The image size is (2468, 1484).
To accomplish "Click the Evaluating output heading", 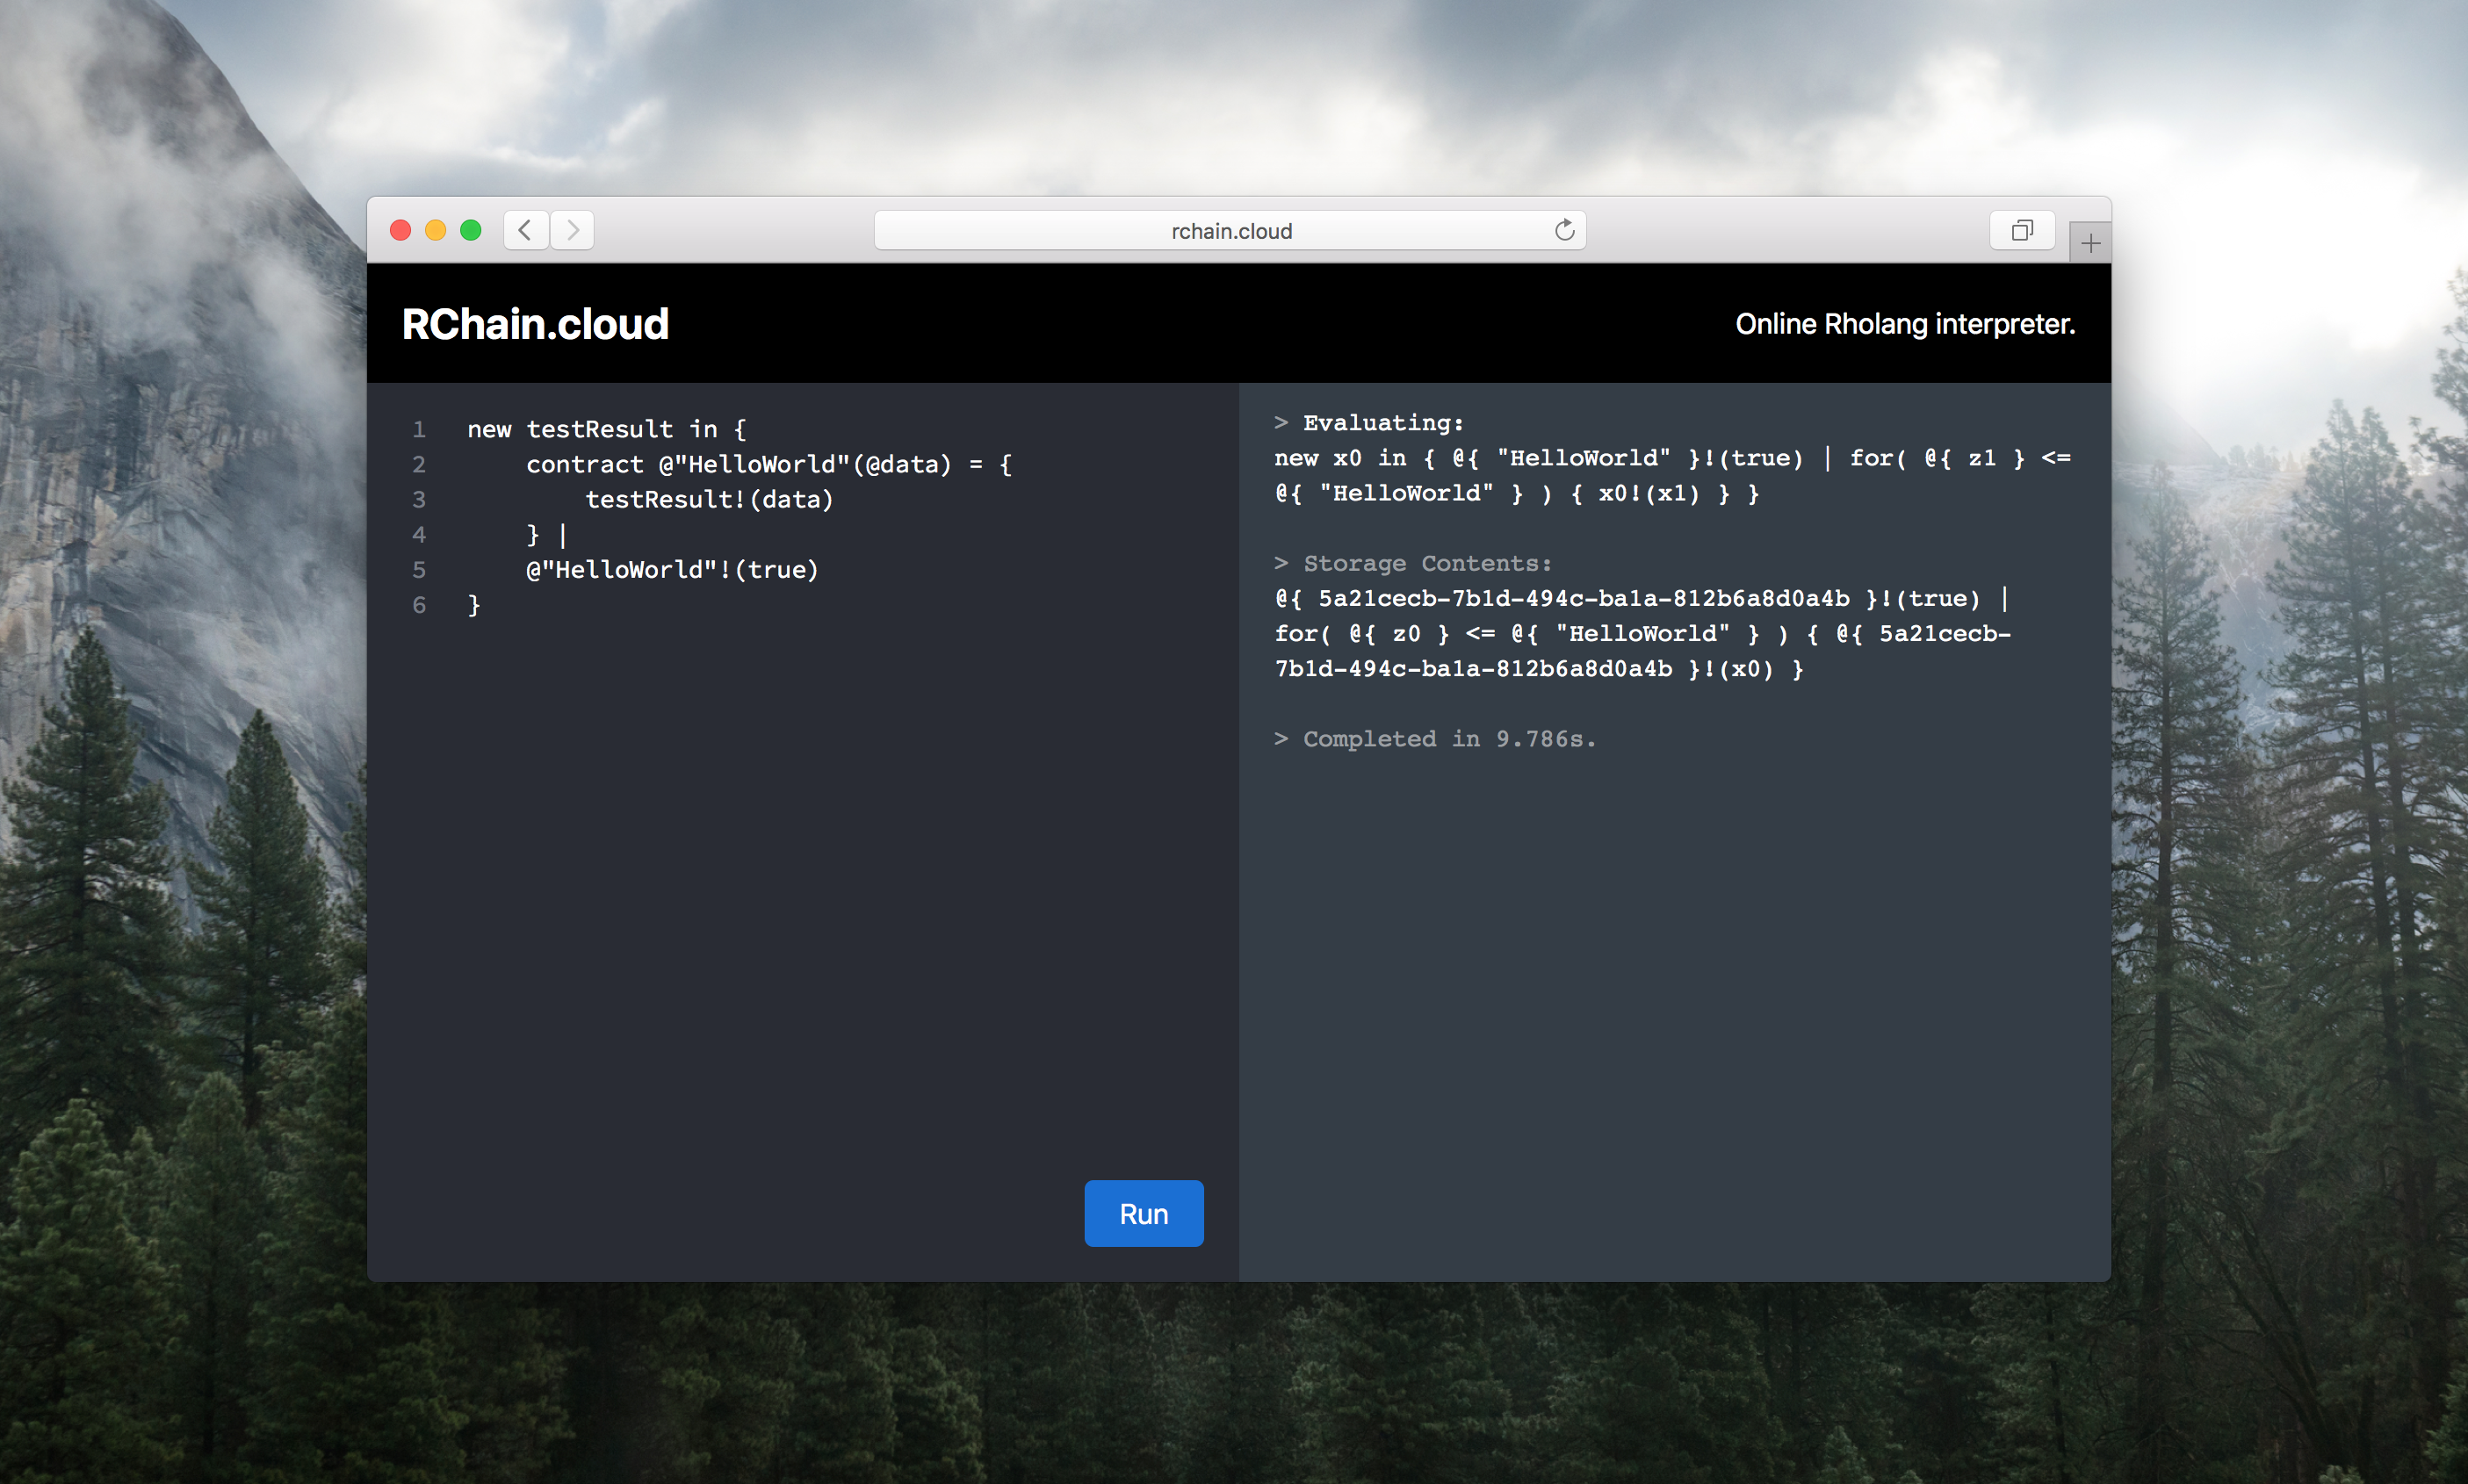I will pyautogui.click(x=1382, y=423).
